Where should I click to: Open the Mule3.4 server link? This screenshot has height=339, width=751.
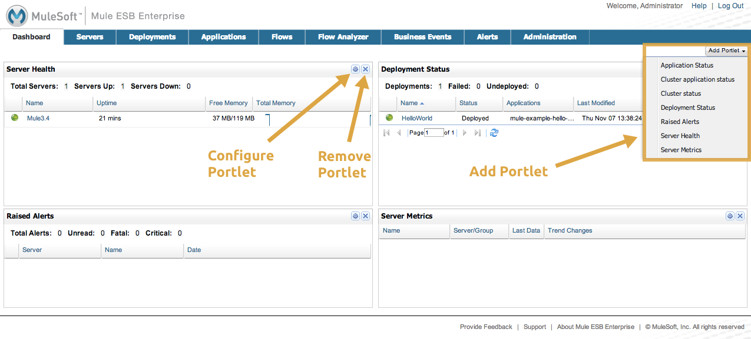point(38,118)
